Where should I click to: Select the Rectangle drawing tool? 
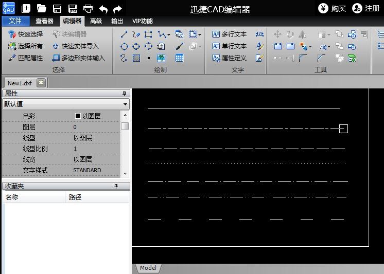pyautogui.click(x=148, y=34)
